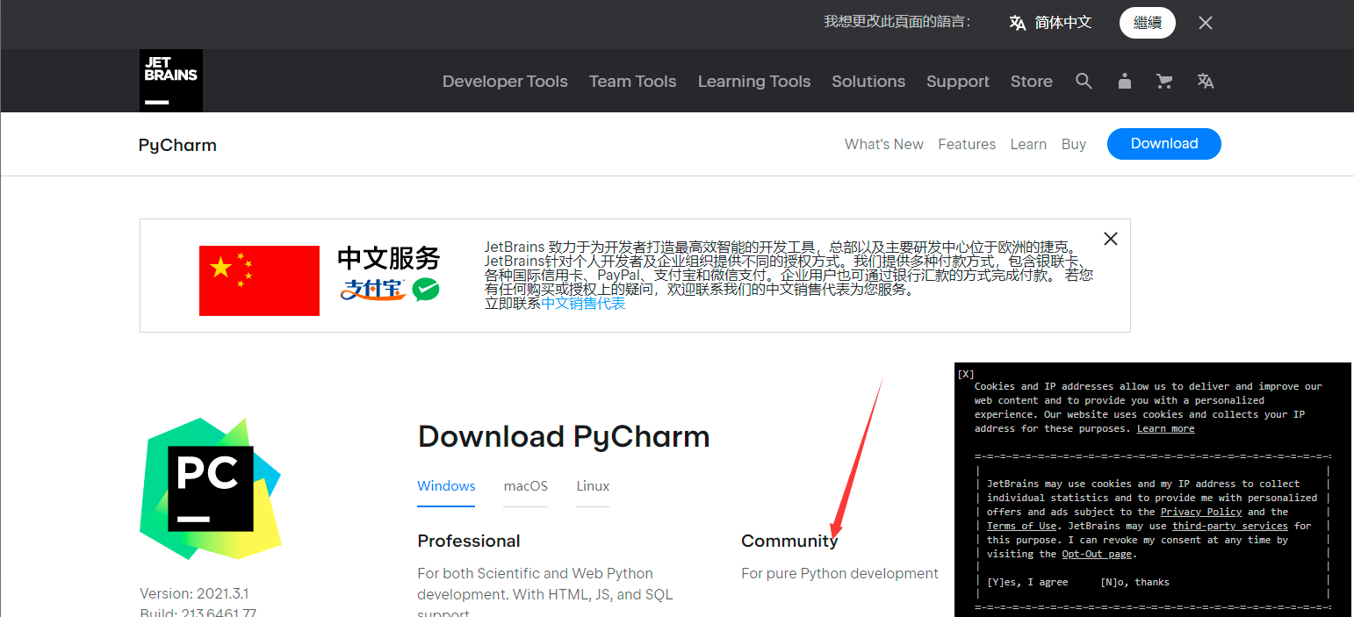1354x617 pixels.
Task: Dismiss the 中文服务 banner
Action: click(1110, 238)
